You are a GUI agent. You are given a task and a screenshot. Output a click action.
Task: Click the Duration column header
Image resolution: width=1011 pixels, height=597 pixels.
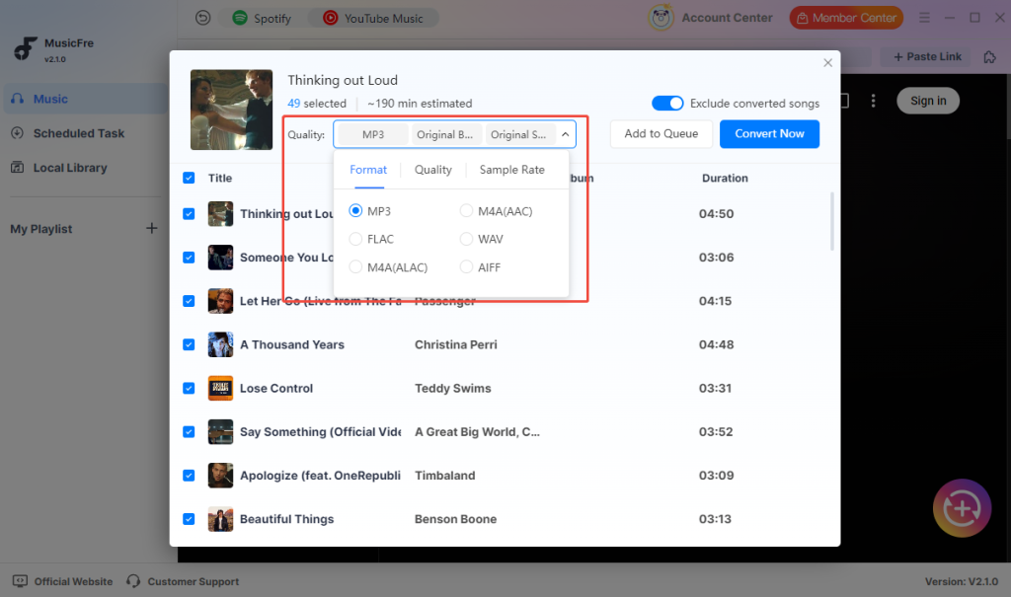725,178
